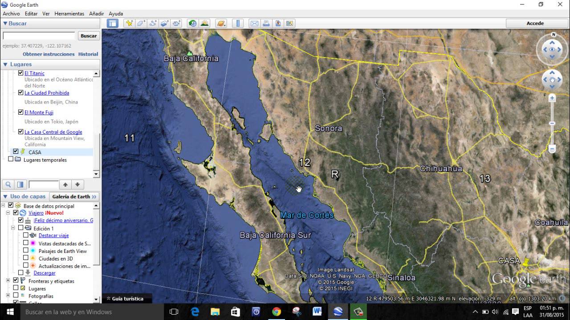
Task: Email the view using envelope icon
Action: pyautogui.click(x=254, y=23)
